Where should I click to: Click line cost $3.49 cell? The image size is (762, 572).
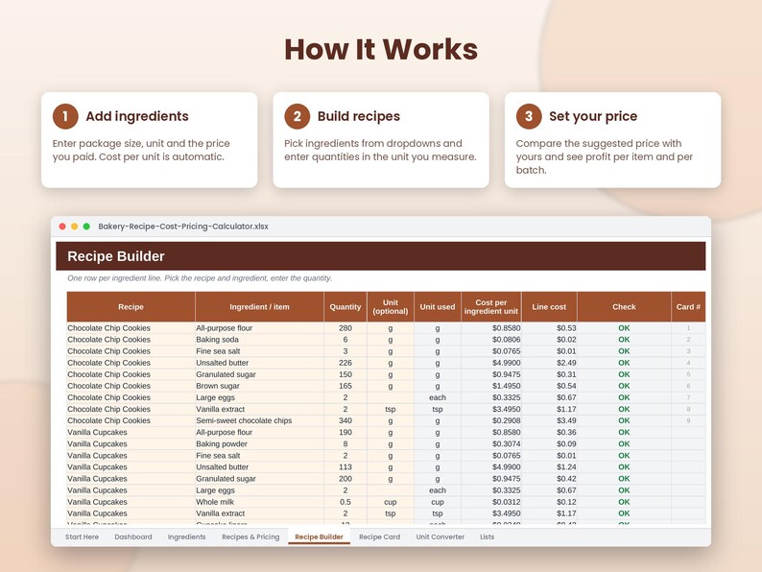[x=549, y=421]
